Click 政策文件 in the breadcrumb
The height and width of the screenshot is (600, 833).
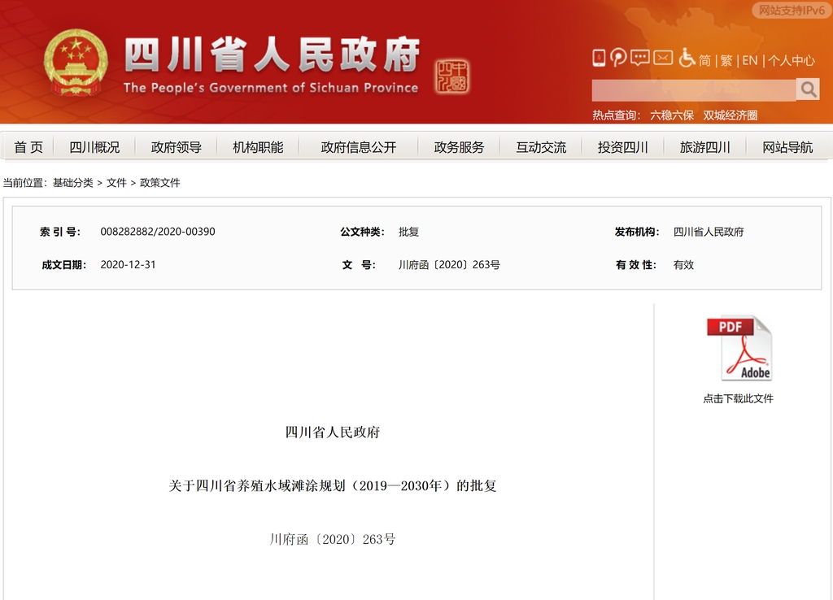pos(160,183)
